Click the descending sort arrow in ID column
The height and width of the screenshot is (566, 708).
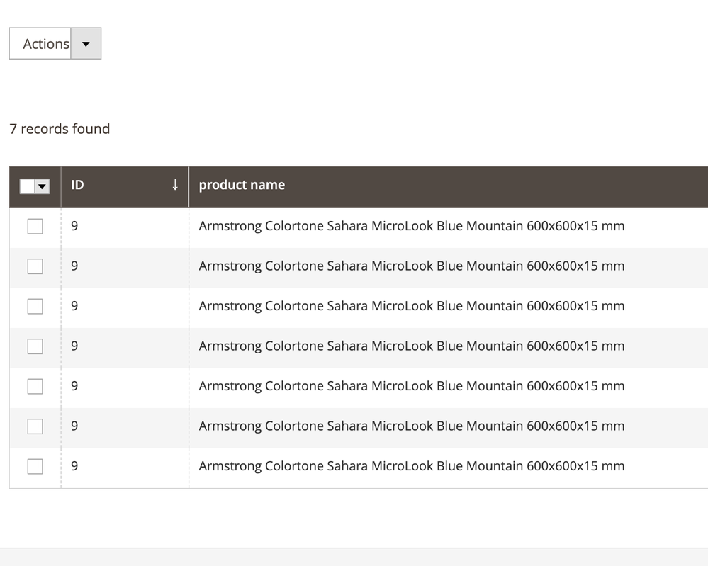coord(175,185)
